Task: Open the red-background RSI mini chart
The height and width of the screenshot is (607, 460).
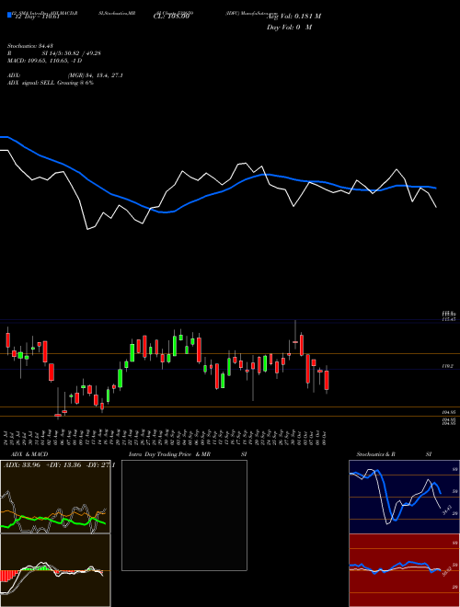Action: coord(404,570)
